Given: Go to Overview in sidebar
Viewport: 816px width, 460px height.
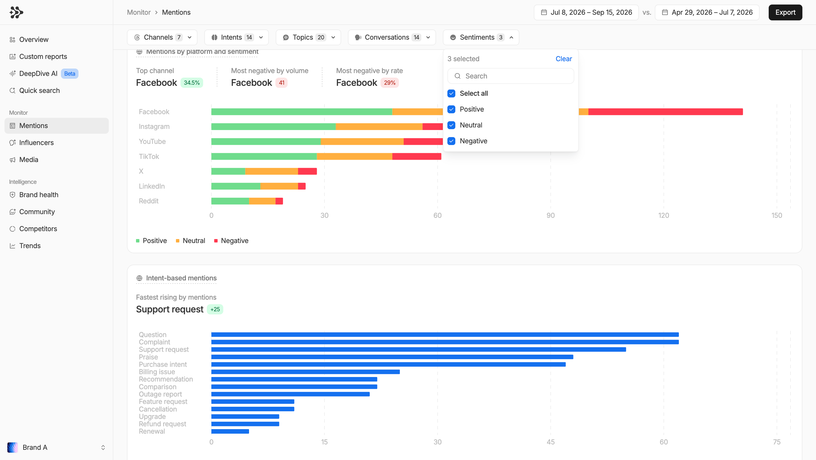Looking at the screenshot, I should [57, 40].
